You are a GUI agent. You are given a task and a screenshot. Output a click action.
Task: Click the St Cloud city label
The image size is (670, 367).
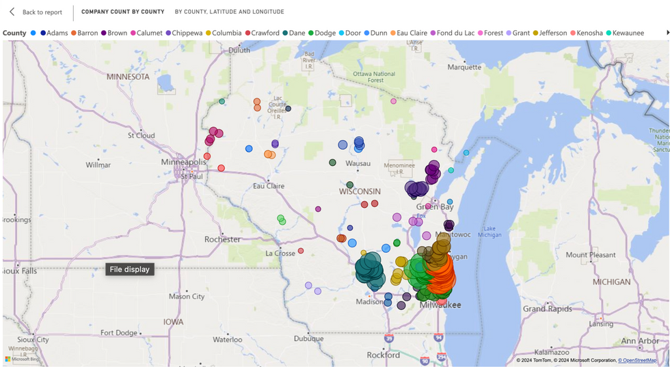pyautogui.click(x=142, y=135)
